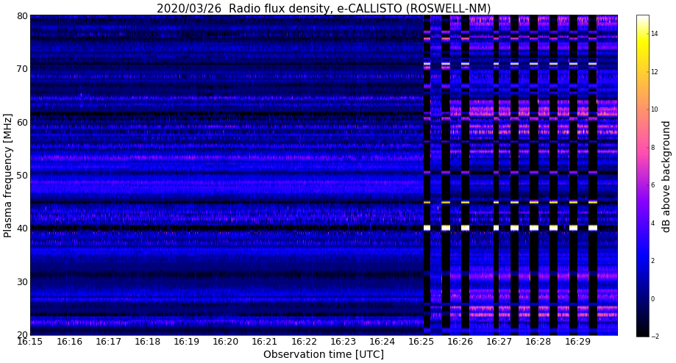Viewport: 676px width, 363px height.
Task: Click the 20 MHz frequency tick label
Action: tap(22, 334)
